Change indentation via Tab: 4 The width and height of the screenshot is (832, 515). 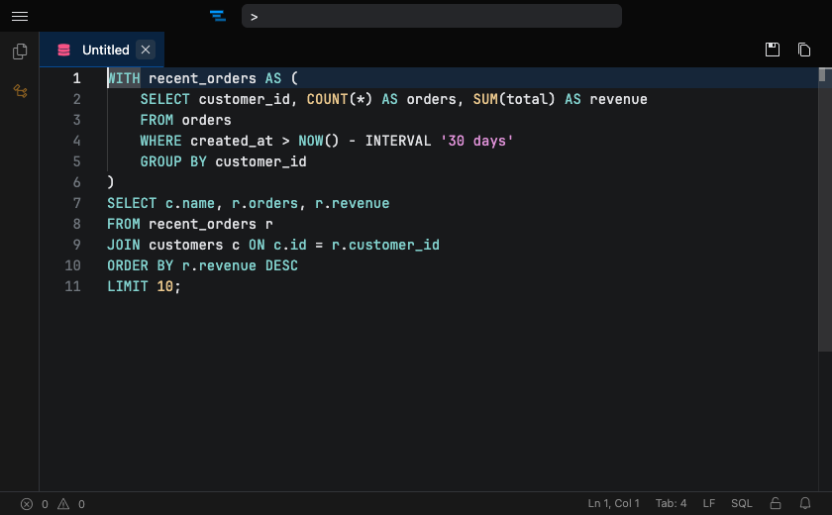coord(671,503)
